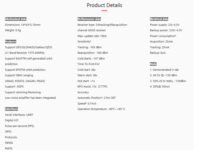202x164 pixels.
Task: Click the Dimensions 14*9.6*2.15mm line
Action: coord(22,25)
